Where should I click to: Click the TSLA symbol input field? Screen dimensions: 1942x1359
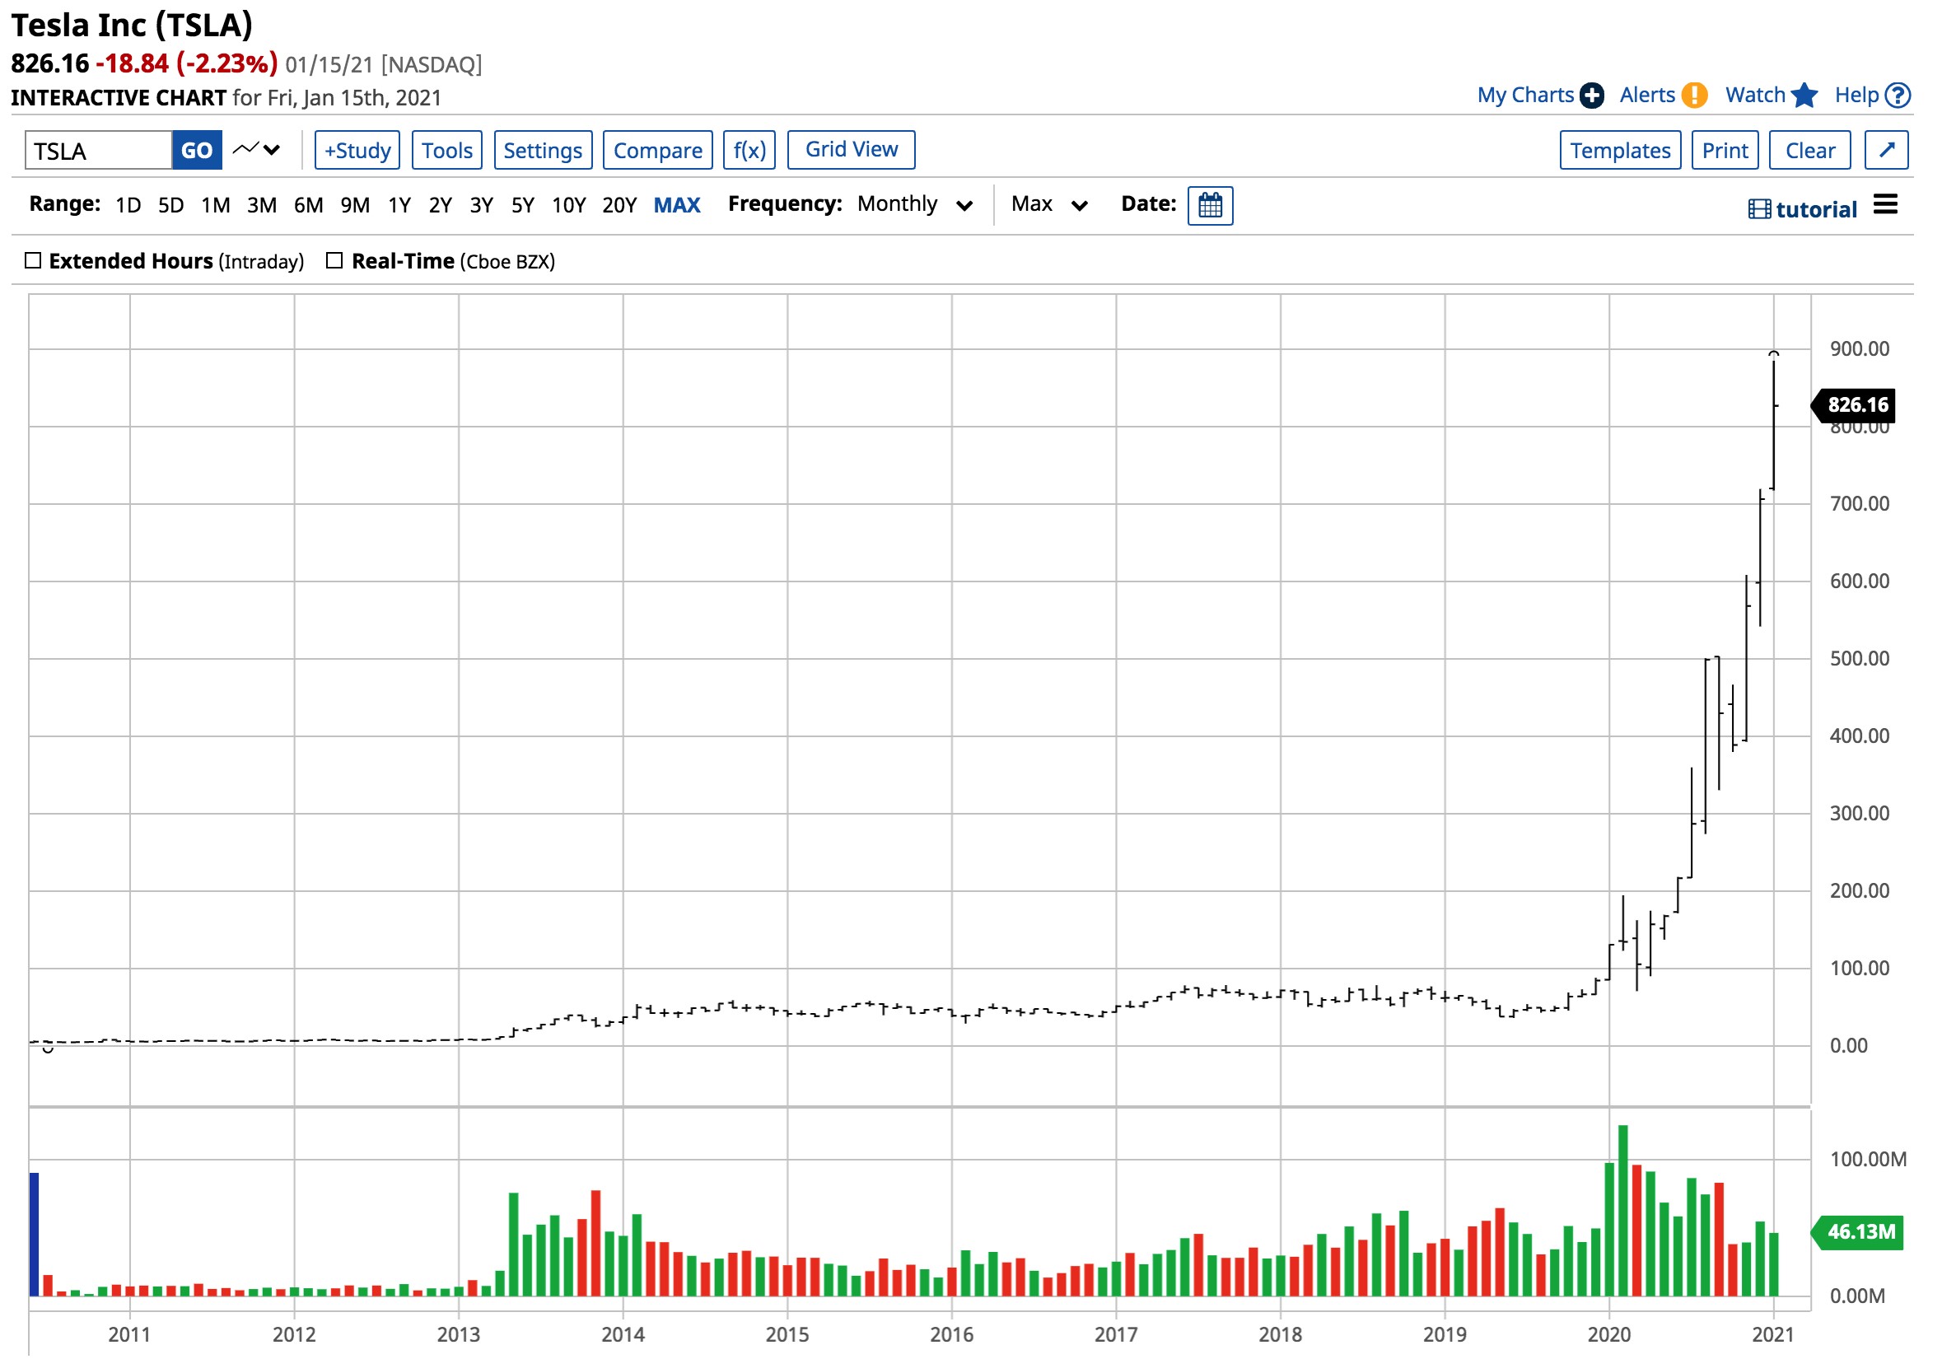99,150
